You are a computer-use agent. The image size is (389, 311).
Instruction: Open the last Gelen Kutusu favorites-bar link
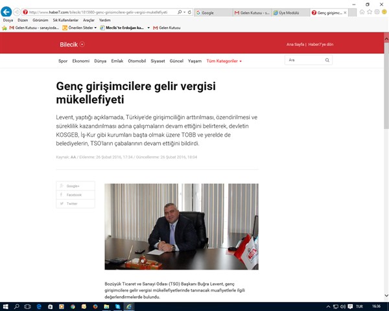click(x=167, y=28)
